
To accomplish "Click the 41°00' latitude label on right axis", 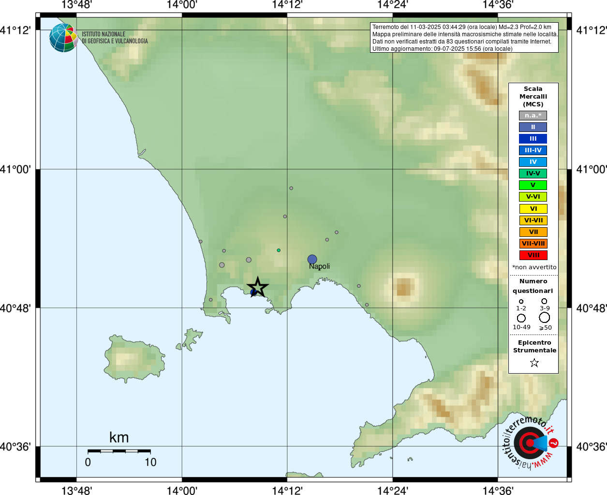I will tap(591, 169).
